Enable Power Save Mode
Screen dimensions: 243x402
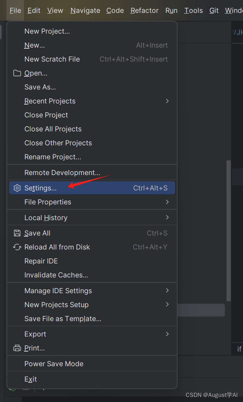[x=54, y=363]
